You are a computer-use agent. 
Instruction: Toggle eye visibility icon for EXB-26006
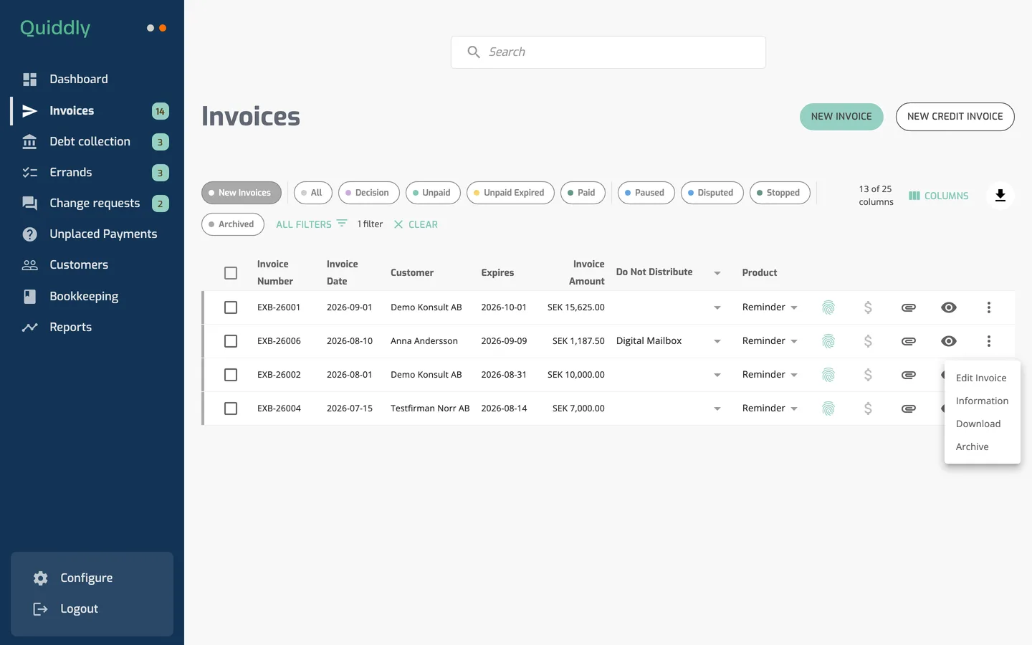(949, 341)
